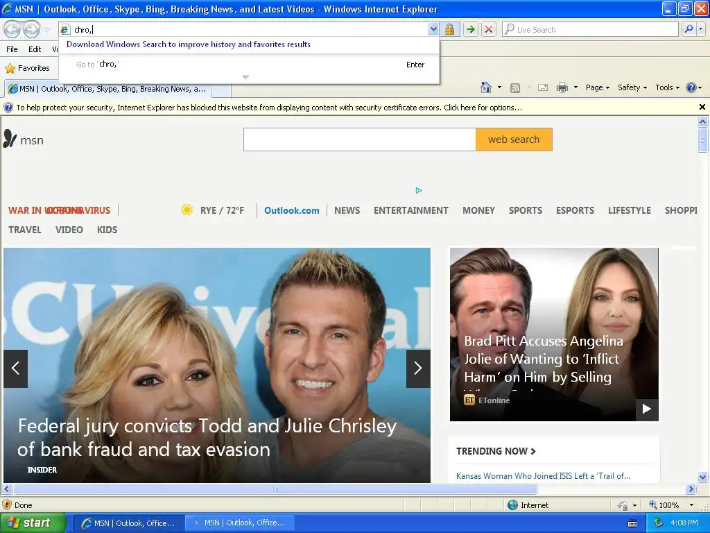Click Download Windows Search suggestion link
Image resolution: width=710 pixels, height=533 pixels.
(189, 44)
